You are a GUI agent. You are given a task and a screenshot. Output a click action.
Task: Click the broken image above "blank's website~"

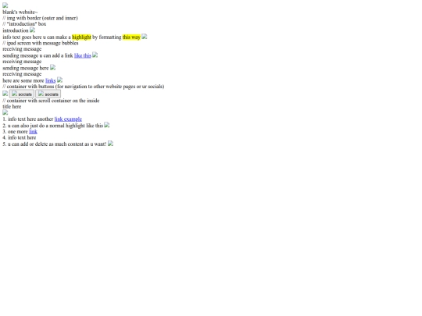(x=5, y=5)
